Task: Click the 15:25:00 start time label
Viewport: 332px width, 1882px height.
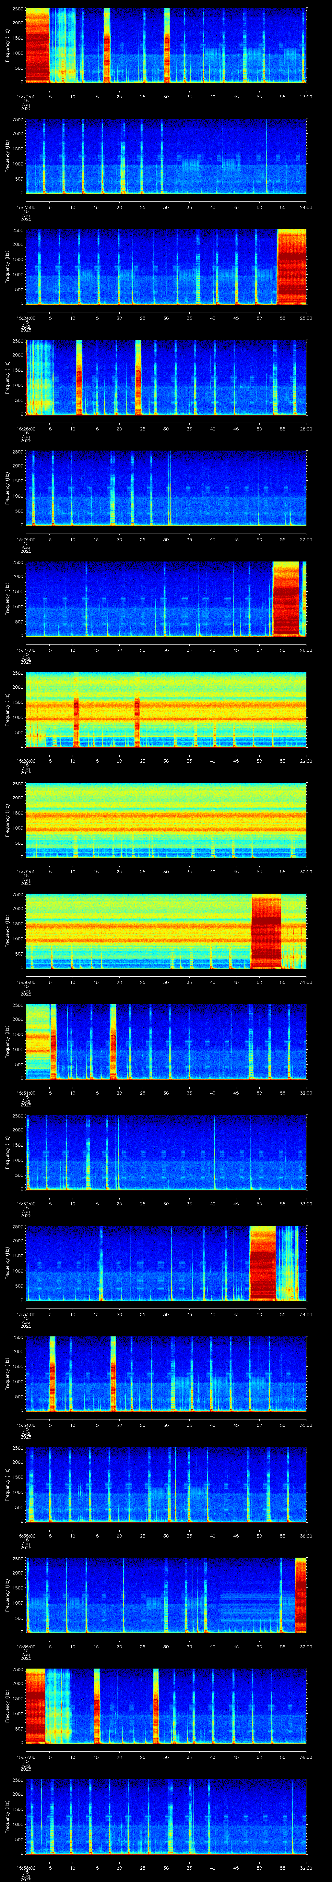Action: pyautogui.click(x=26, y=428)
